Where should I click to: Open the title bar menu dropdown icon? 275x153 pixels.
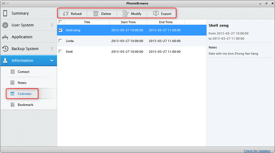5,3
